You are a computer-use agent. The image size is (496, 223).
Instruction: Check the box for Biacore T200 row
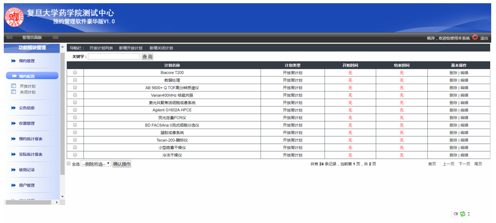[75, 72]
